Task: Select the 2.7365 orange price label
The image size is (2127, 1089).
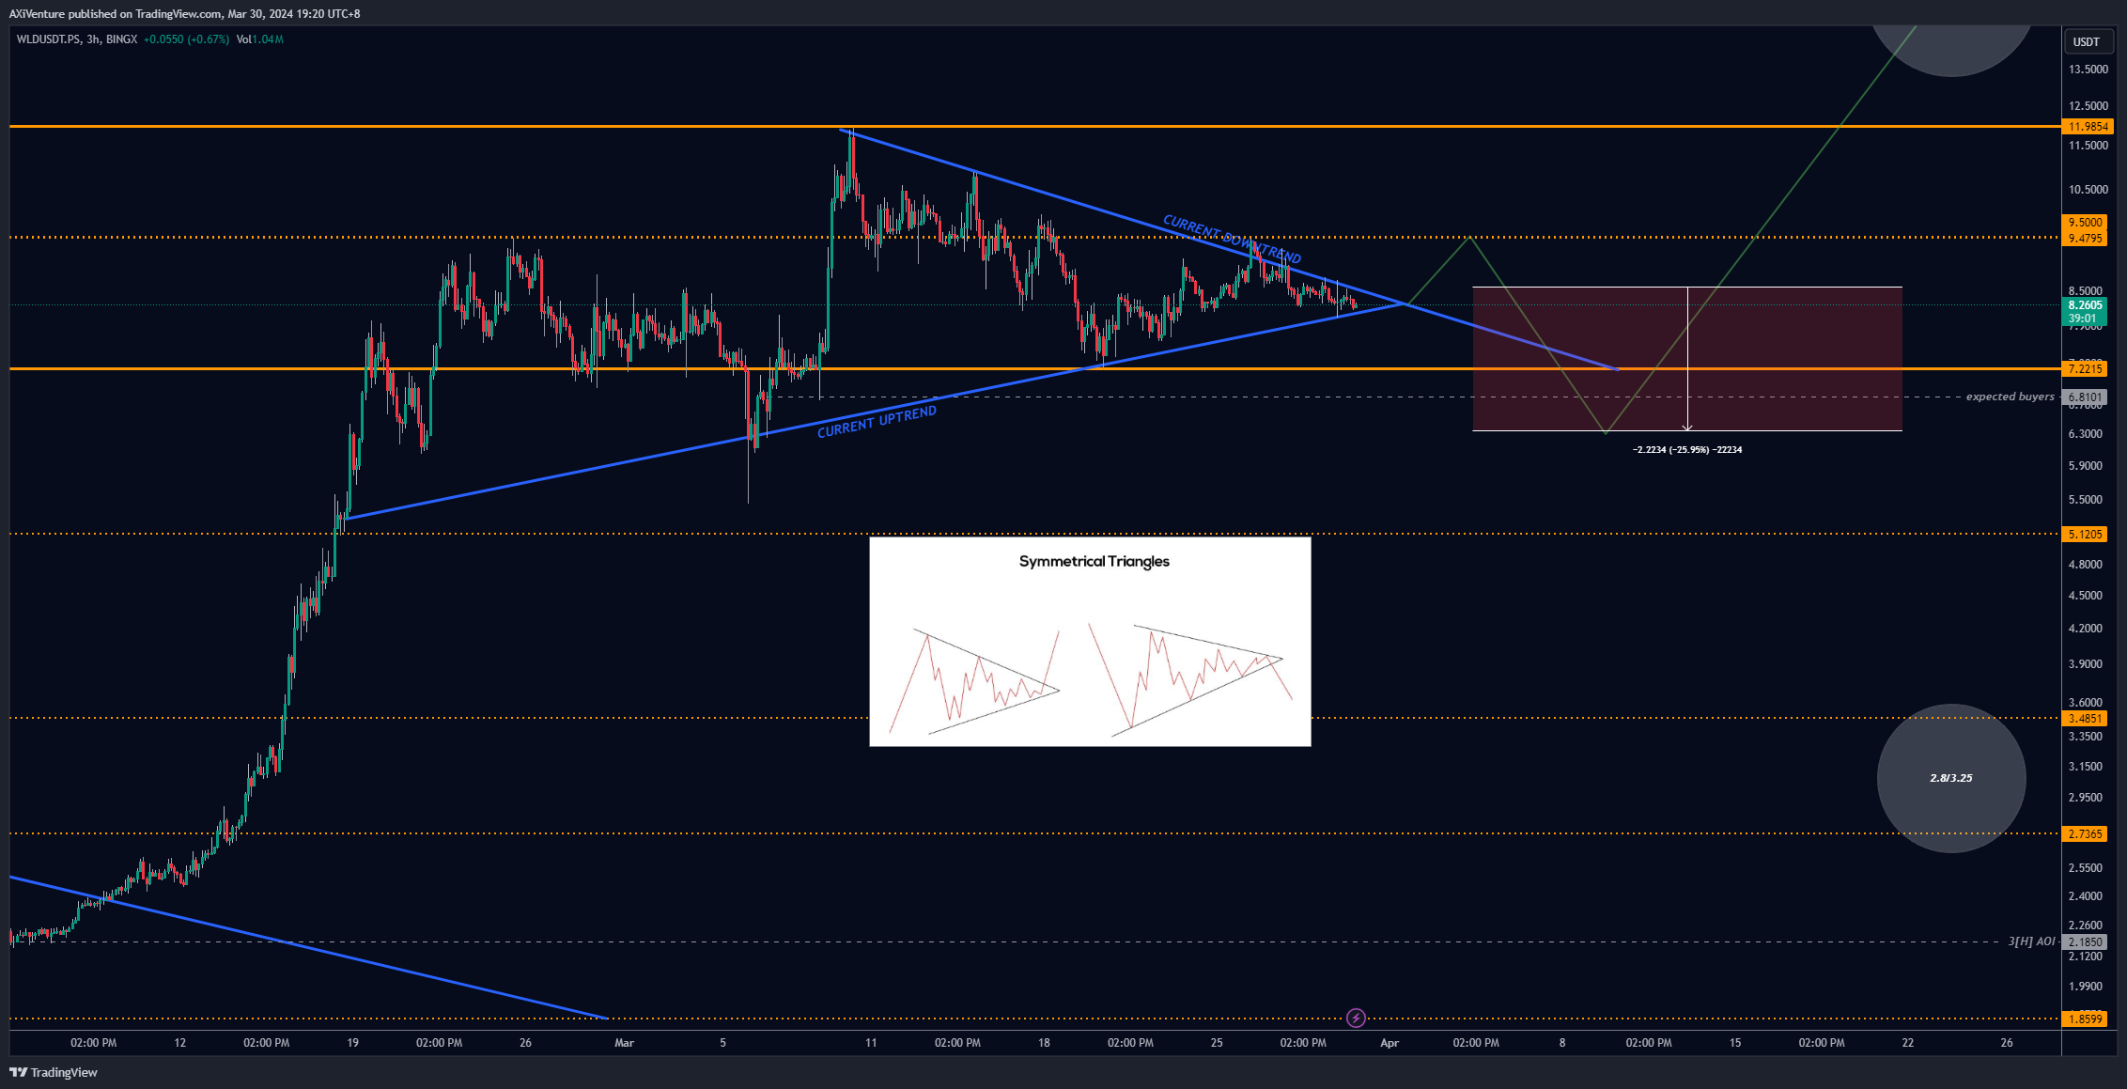Action: (x=2085, y=833)
